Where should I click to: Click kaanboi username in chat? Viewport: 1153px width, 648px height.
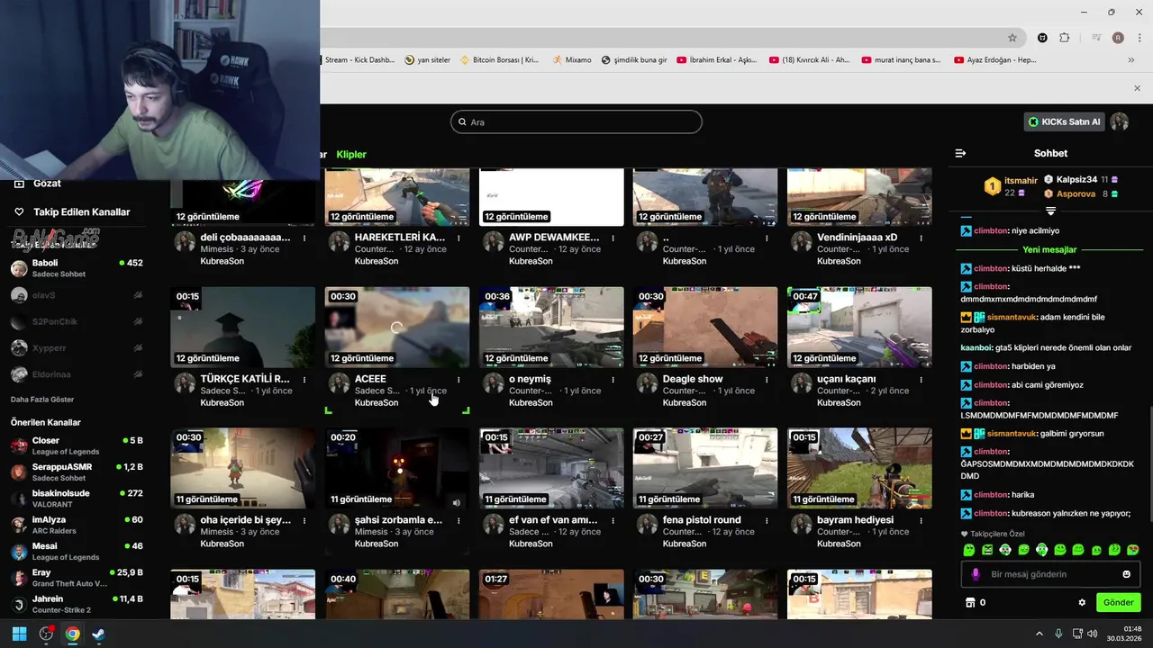[x=976, y=347]
